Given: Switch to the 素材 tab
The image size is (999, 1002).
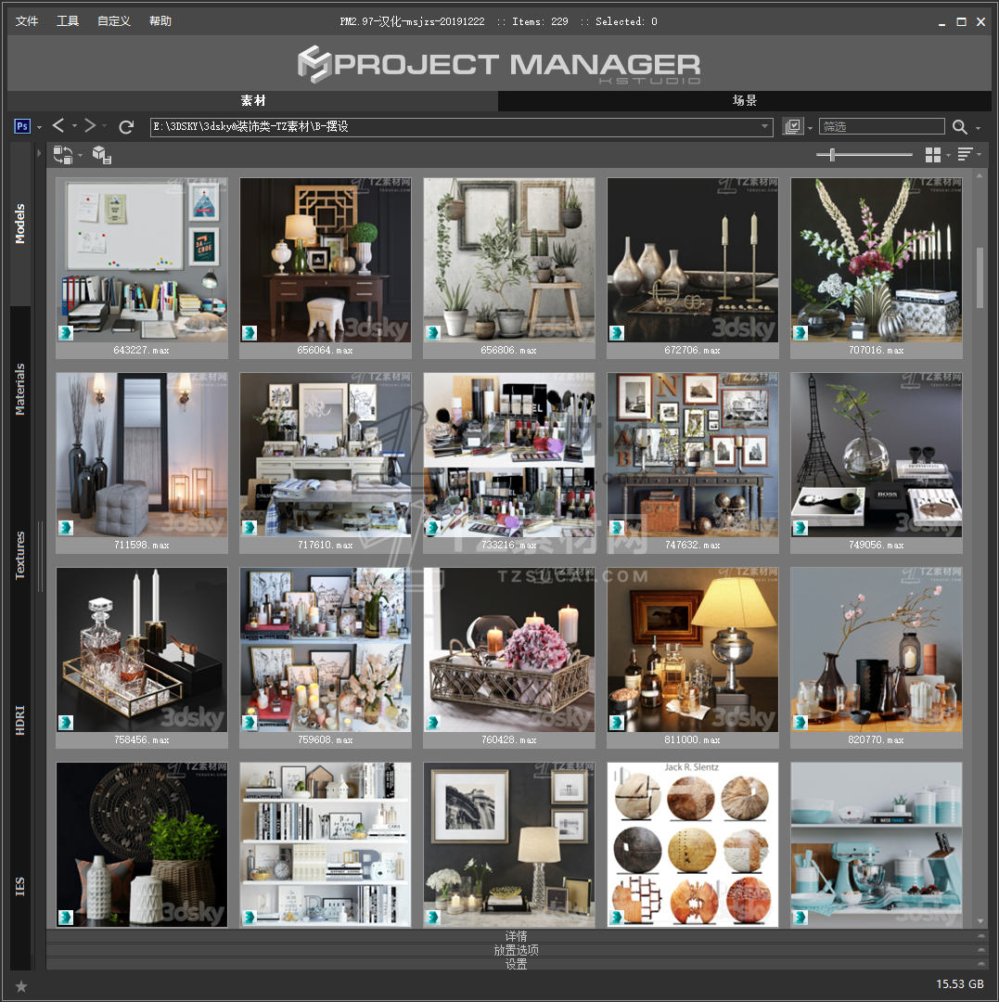Looking at the screenshot, I should [253, 100].
